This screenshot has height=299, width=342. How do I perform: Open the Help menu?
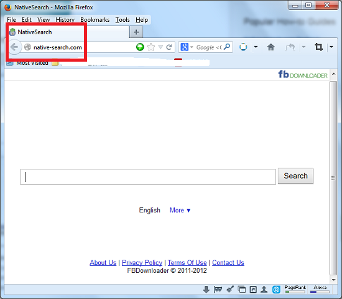click(142, 20)
